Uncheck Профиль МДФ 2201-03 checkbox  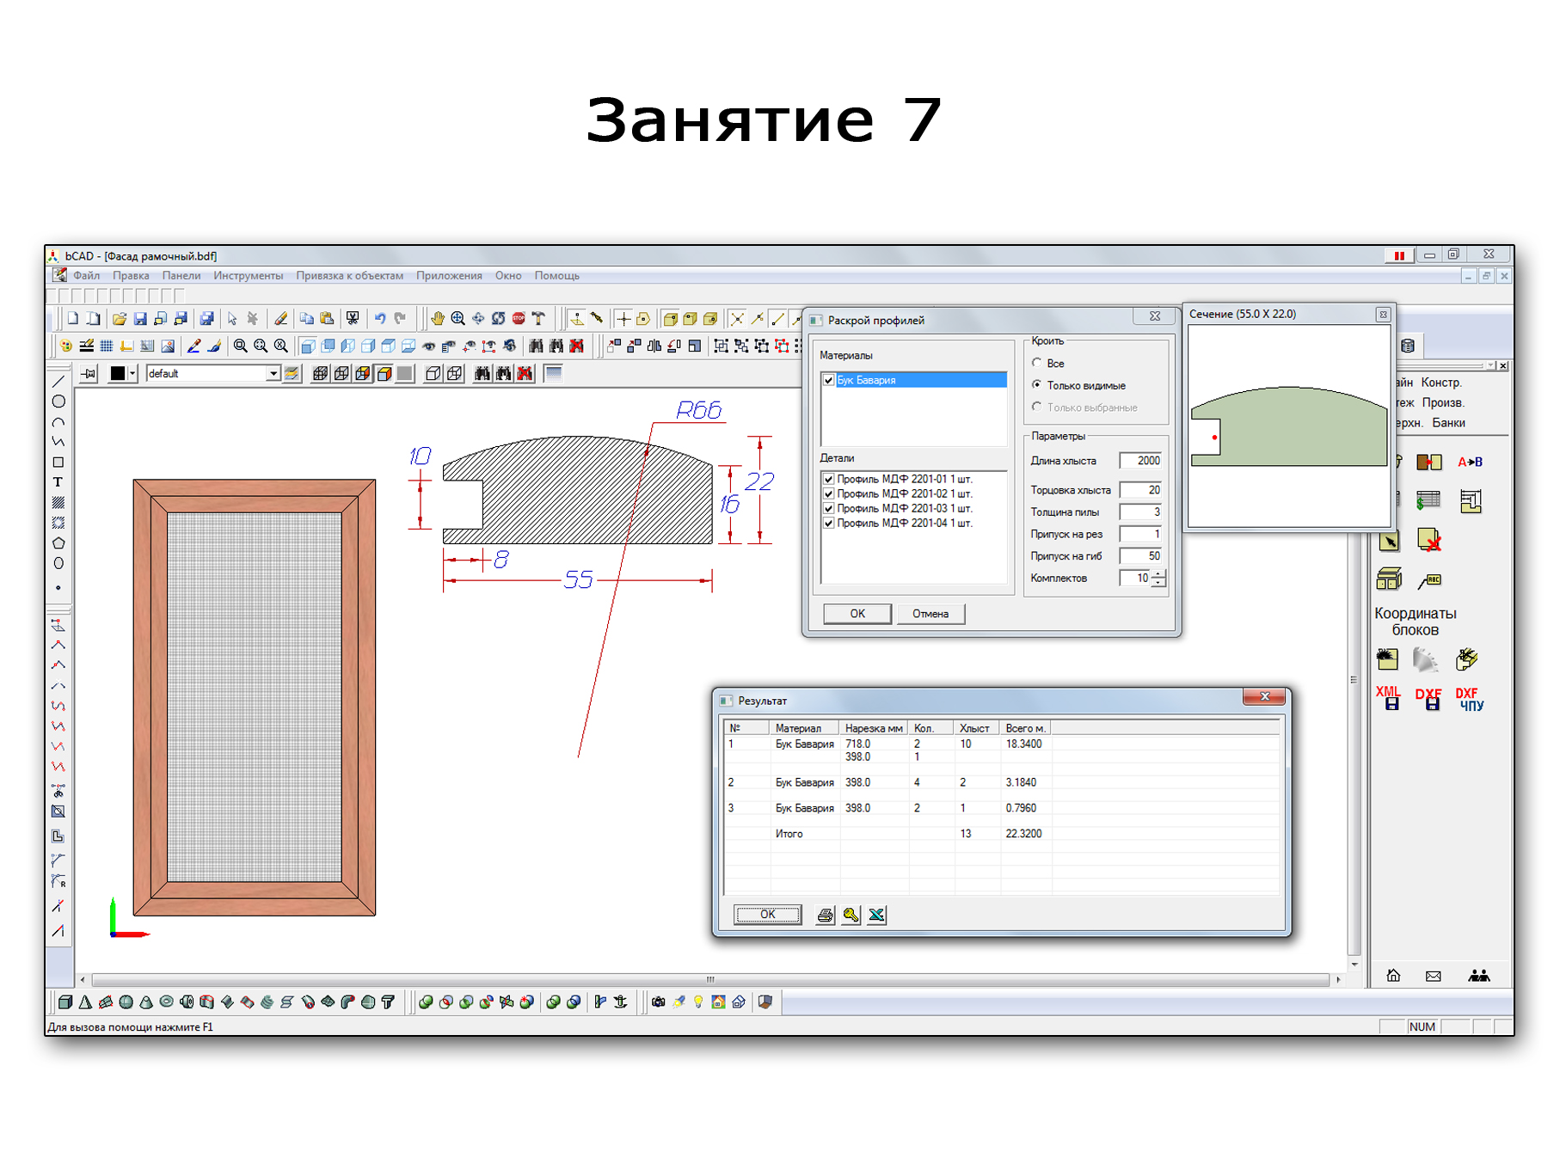coord(829,509)
